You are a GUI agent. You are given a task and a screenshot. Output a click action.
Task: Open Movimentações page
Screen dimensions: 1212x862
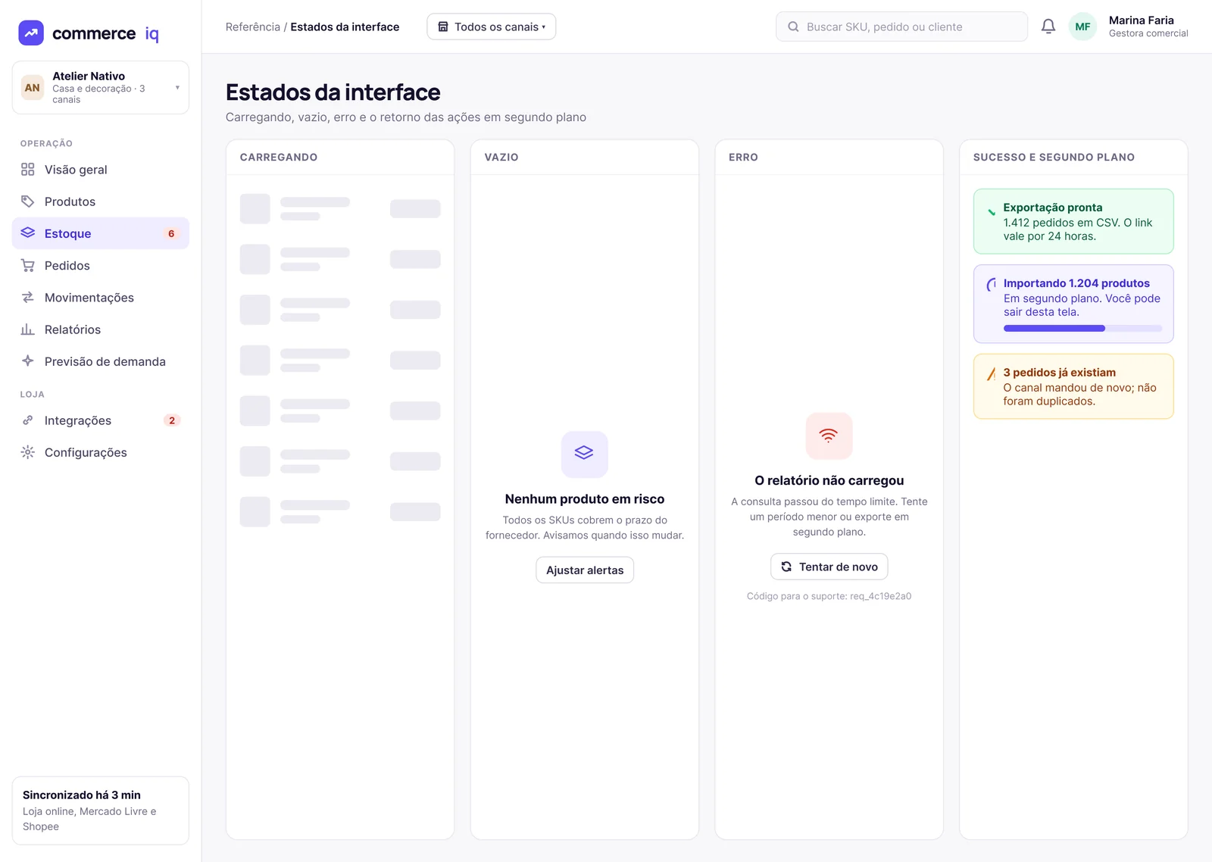point(101,298)
